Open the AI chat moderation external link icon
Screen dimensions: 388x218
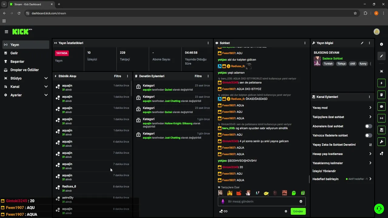click(370, 145)
